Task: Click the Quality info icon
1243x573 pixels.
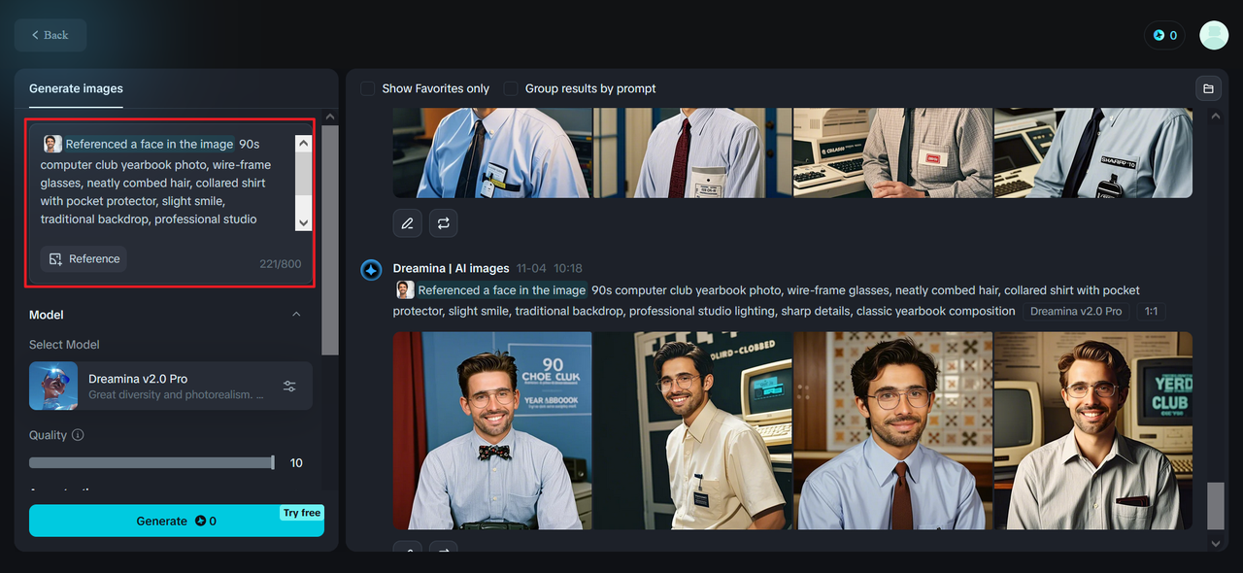Action: (x=78, y=435)
